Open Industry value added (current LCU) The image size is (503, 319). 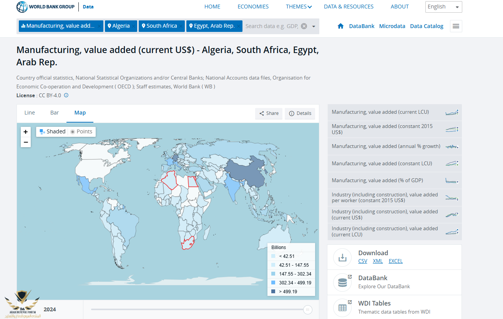click(x=385, y=231)
